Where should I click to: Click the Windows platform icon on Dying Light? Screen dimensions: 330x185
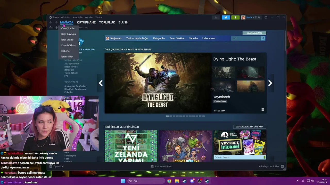[263, 109]
